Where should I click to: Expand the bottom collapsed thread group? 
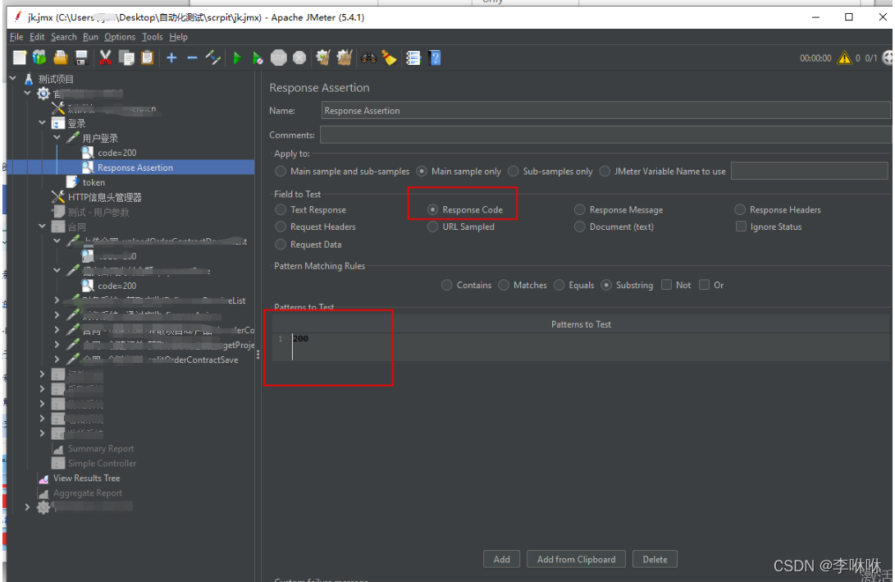(27, 506)
